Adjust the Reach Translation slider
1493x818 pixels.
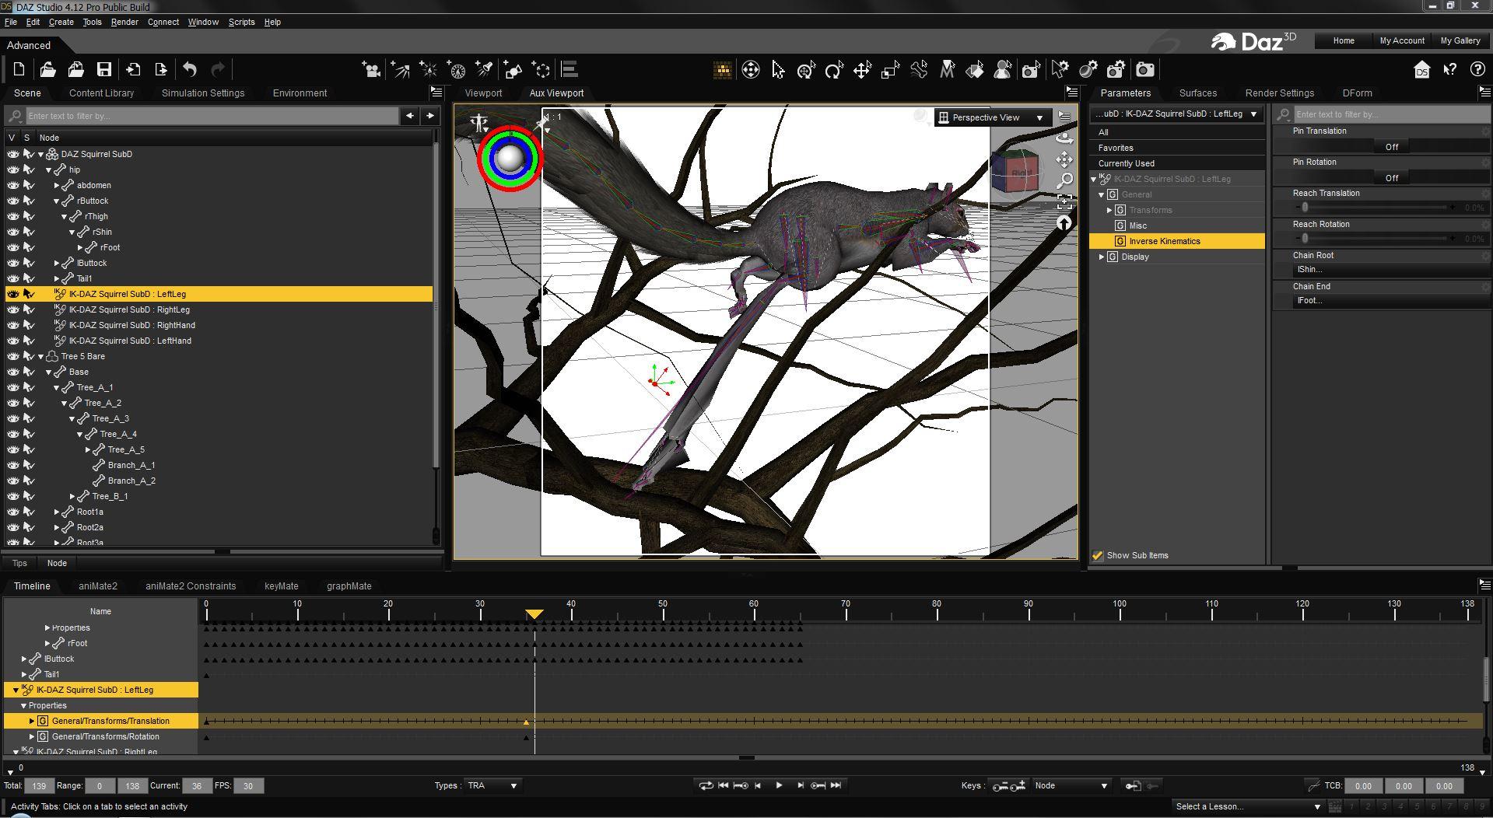pyautogui.click(x=1305, y=208)
